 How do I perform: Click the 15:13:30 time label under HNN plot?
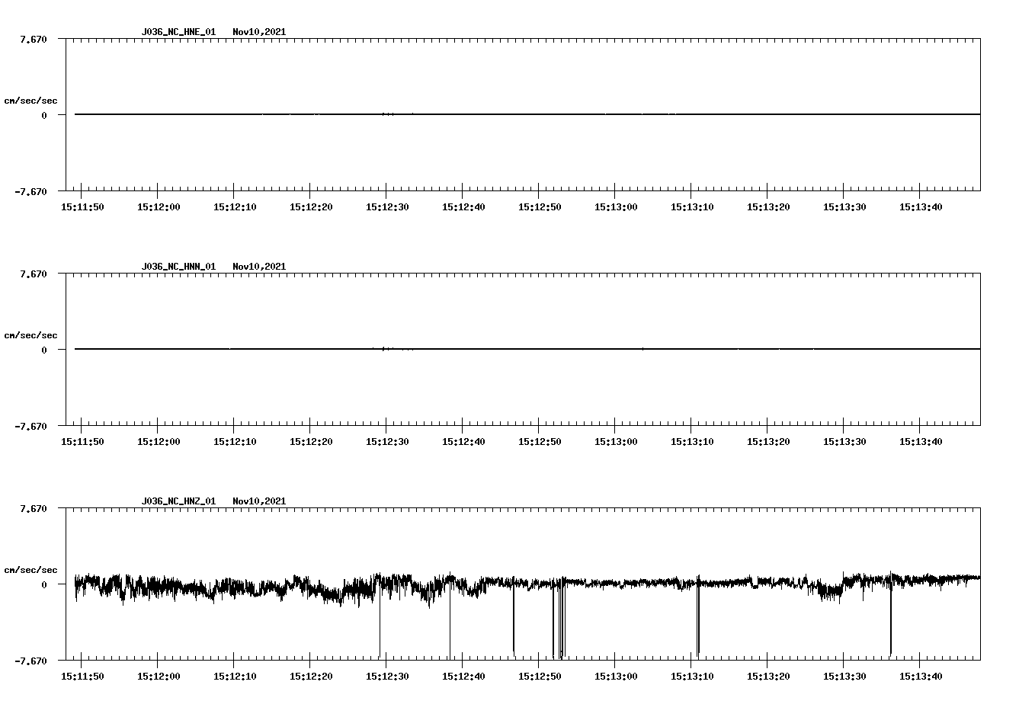[844, 442]
